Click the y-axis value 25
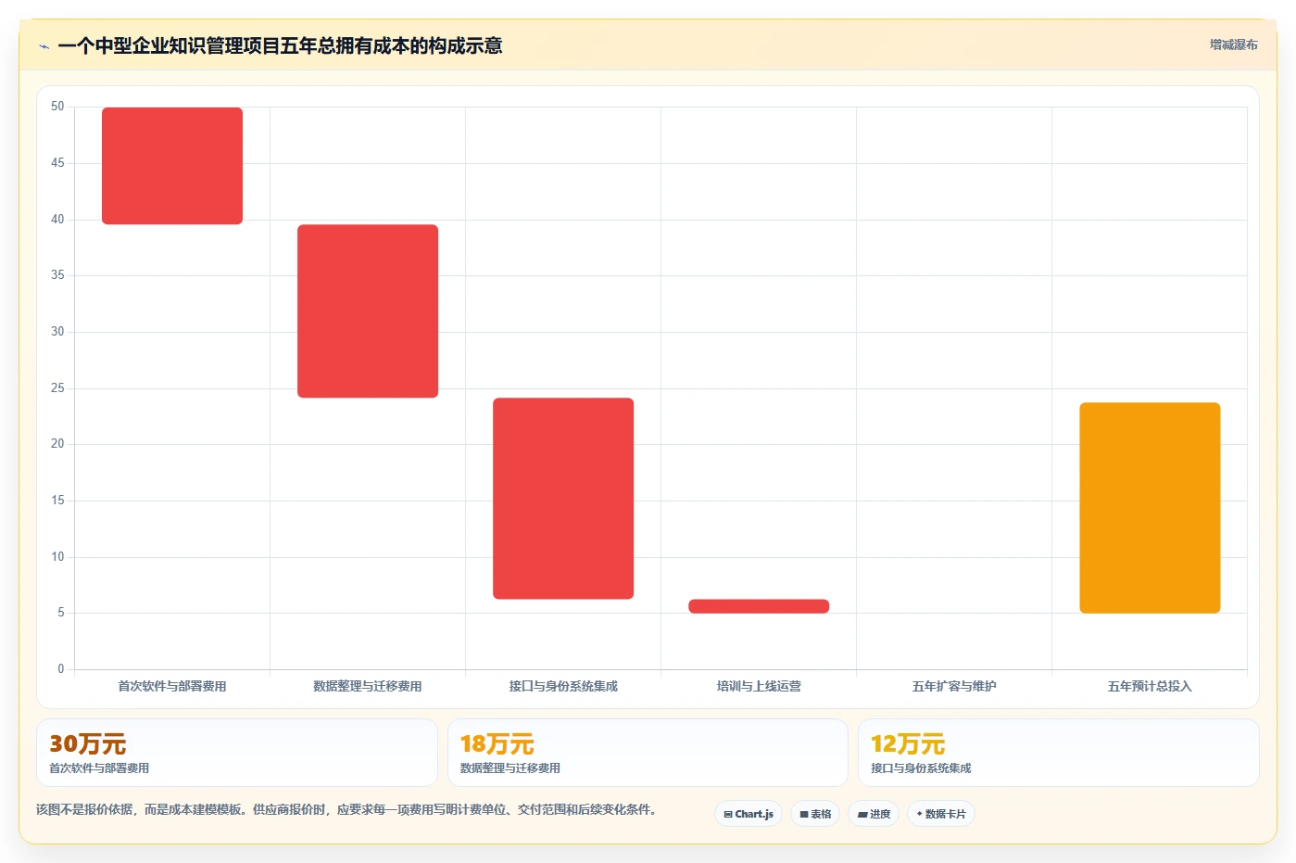This screenshot has height=863, width=1296. coord(57,388)
